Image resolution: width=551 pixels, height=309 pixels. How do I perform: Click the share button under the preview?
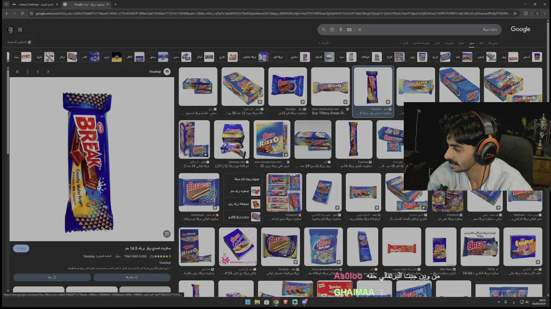coord(132,277)
